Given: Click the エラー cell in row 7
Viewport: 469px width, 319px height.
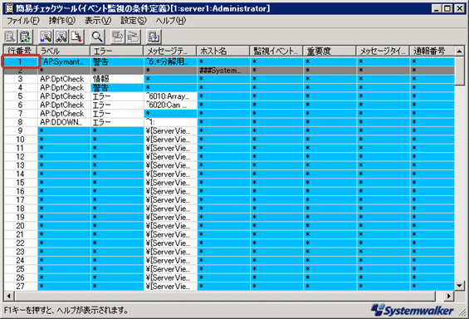Looking at the screenshot, I should pos(117,114).
